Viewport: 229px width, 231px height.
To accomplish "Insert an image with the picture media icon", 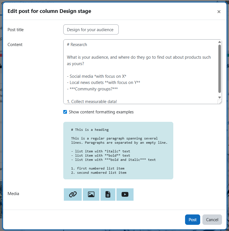I will click(91, 194).
